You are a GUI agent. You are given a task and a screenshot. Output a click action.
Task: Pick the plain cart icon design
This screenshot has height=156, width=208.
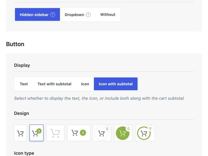21,133
